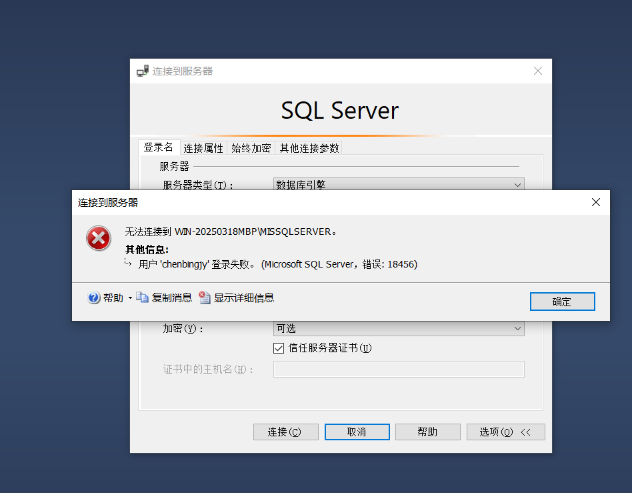
Task: Open the 其他连接参数 tab
Action: tap(309, 148)
